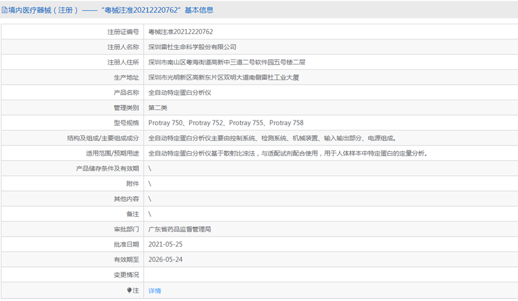This screenshot has width=518, height=301.
Task: Select the production address starting 深圳市光明新区
Action: click(x=224, y=77)
